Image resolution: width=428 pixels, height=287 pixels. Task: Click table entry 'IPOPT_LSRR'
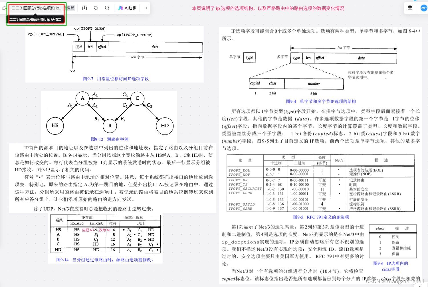coord(240,193)
